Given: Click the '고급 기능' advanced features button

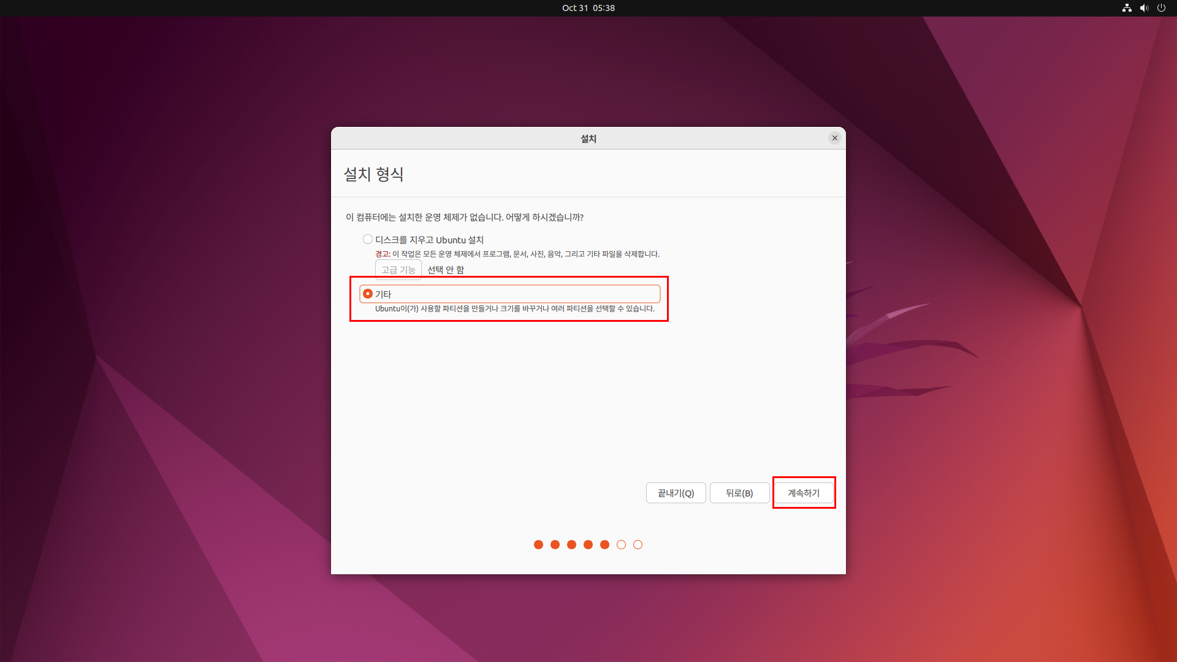Looking at the screenshot, I should 398,270.
